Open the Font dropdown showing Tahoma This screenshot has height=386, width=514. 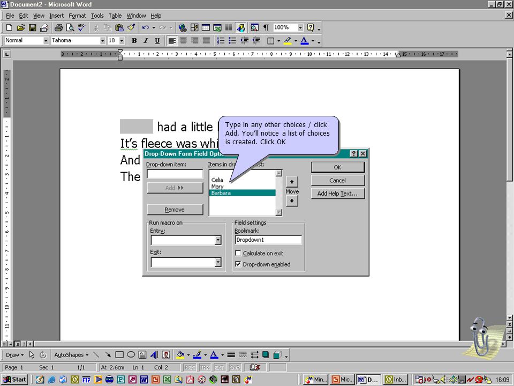click(x=103, y=41)
